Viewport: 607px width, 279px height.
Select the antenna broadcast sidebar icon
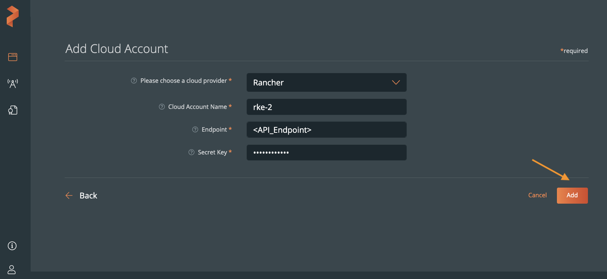pos(13,84)
